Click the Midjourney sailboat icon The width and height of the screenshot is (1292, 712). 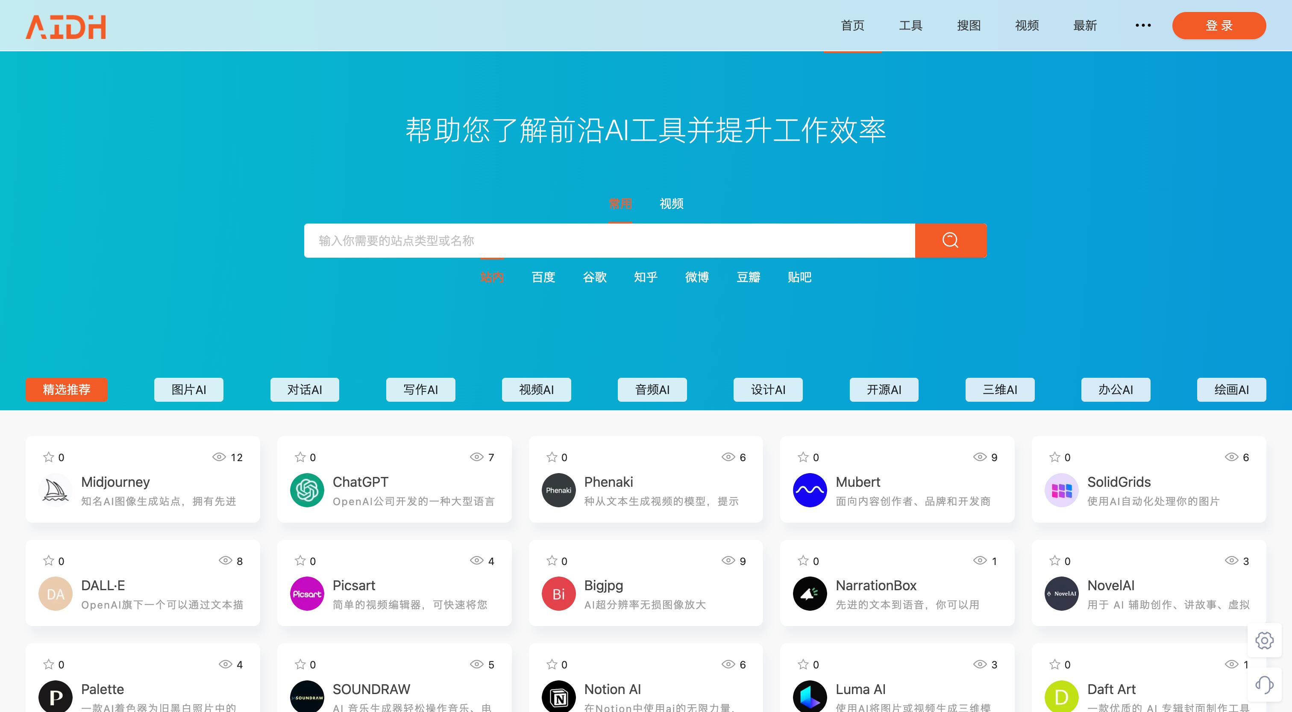click(56, 490)
